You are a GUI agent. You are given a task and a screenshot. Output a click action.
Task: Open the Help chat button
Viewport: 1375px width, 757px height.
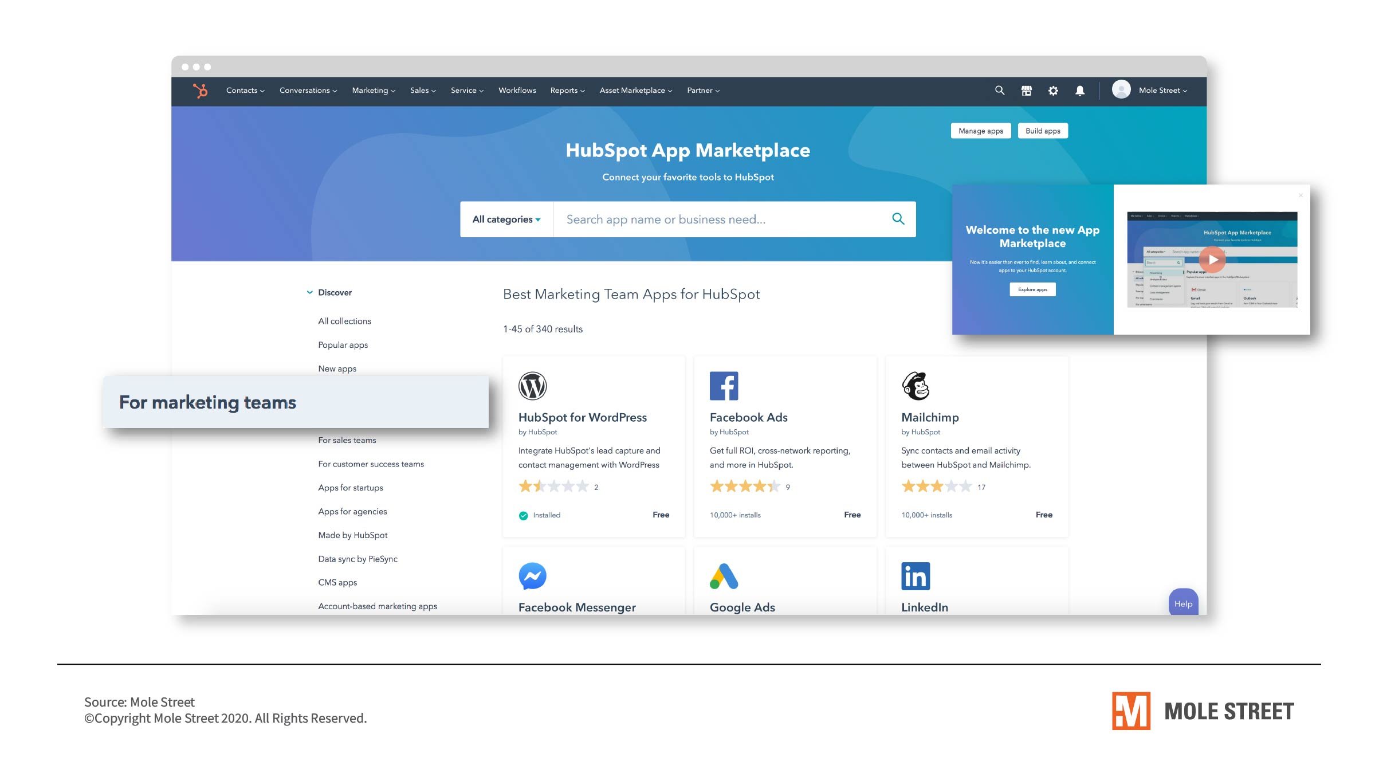click(x=1183, y=603)
